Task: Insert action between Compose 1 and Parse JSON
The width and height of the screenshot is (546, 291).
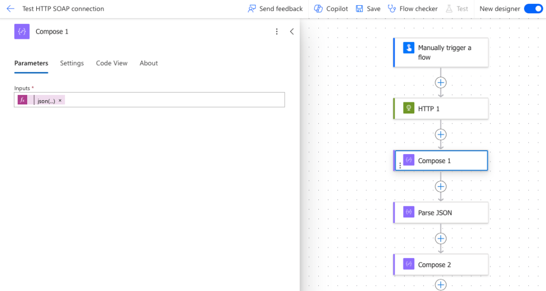Action: [x=440, y=187]
